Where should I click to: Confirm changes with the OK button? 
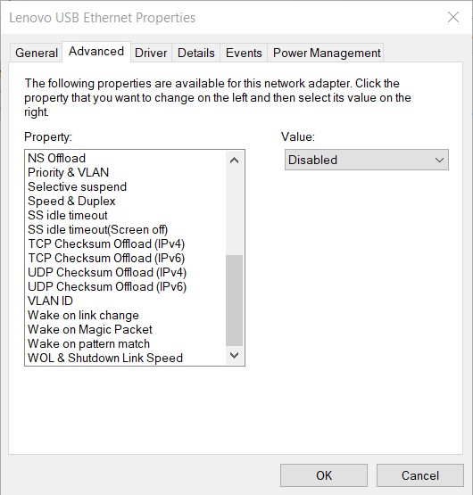point(324,475)
